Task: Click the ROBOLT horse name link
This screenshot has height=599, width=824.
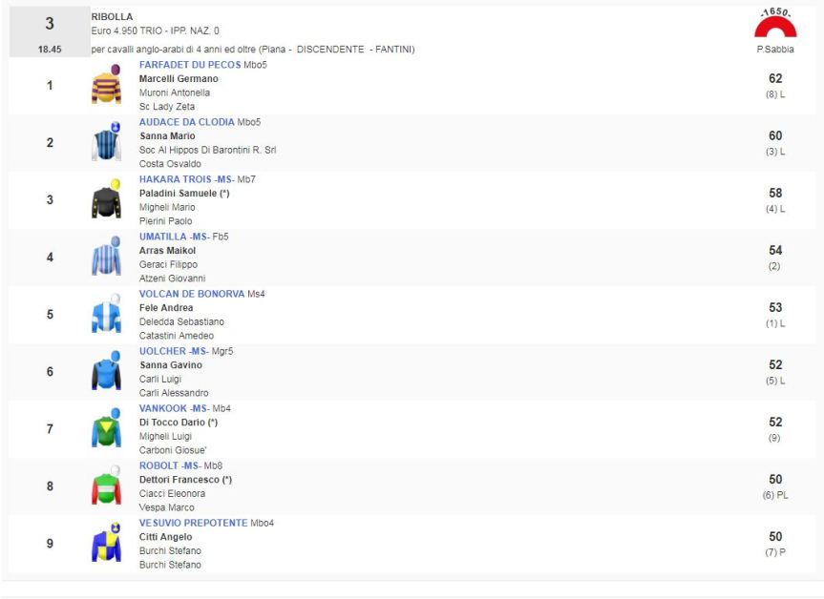Action: pyautogui.click(x=158, y=465)
